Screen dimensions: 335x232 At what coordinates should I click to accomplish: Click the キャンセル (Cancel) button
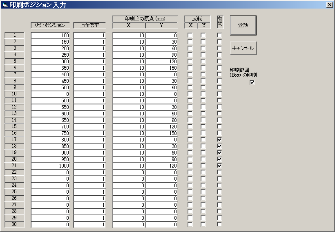pyautogui.click(x=243, y=48)
